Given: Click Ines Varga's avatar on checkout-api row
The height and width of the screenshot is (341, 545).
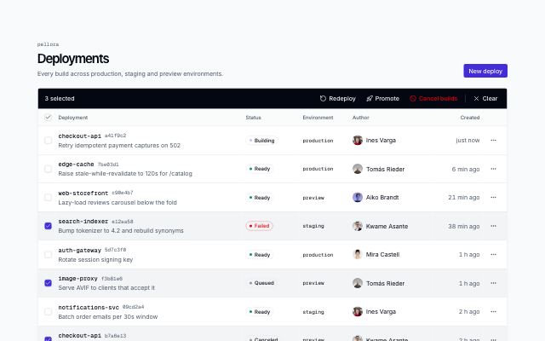Looking at the screenshot, I should pos(358,140).
